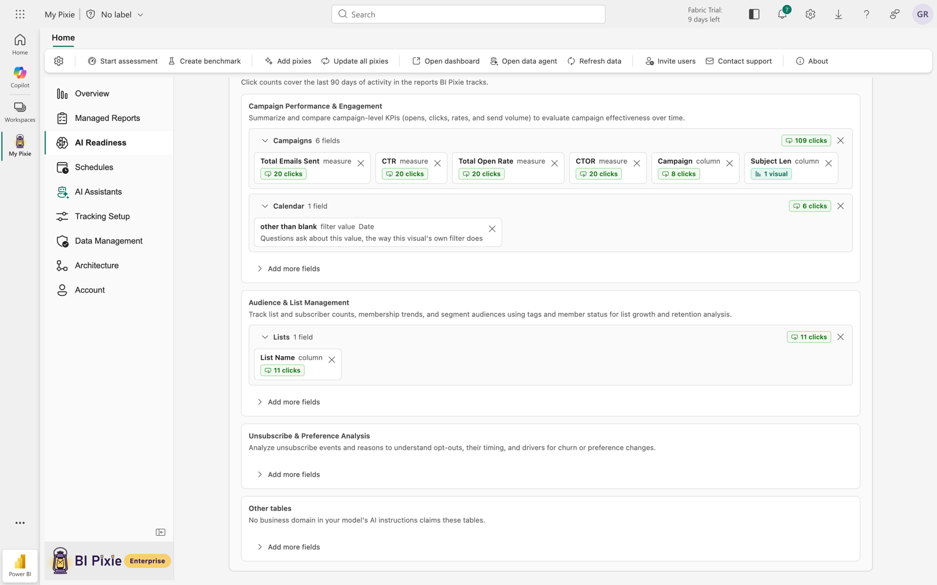937x585 pixels.
Task: Expand Add more fields under Unsubscribe Analysis
Action: tap(289, 474)
